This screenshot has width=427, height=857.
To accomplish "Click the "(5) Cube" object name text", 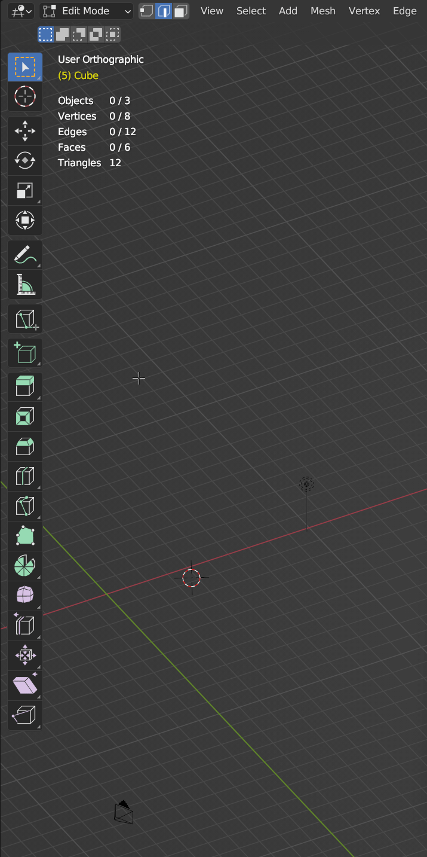I will (78, 75).
